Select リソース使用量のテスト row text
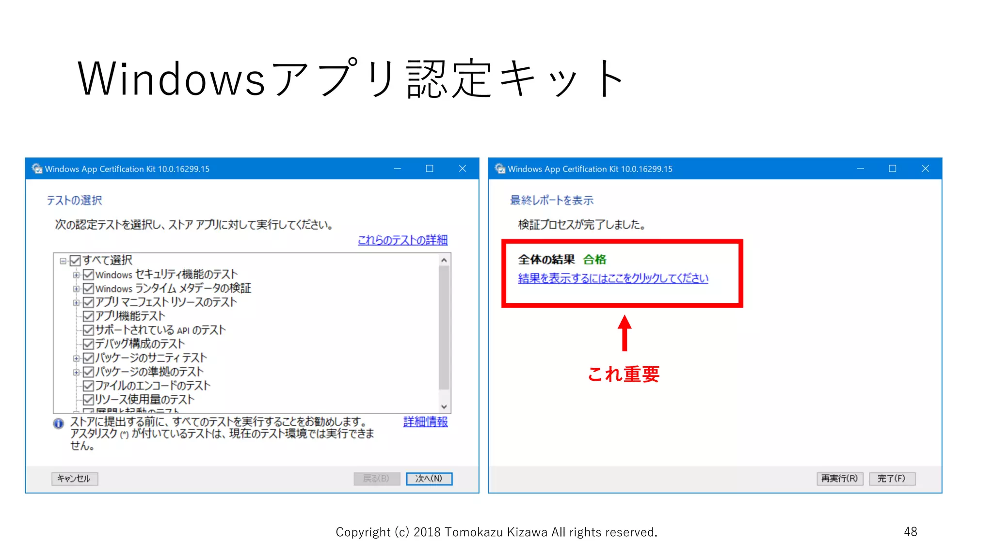The image size is (993, 558). click(144, 400)
